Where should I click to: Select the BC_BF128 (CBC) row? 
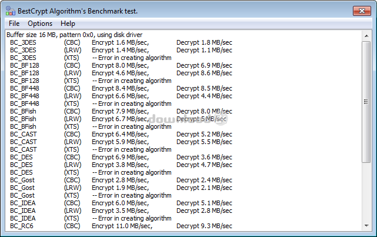point(121,65)
